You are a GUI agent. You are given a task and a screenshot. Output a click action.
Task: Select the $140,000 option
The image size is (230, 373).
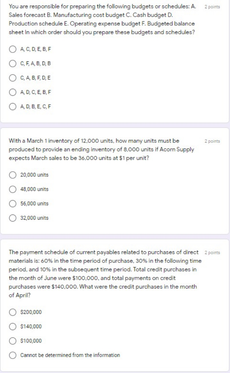[x=13, y=327]
